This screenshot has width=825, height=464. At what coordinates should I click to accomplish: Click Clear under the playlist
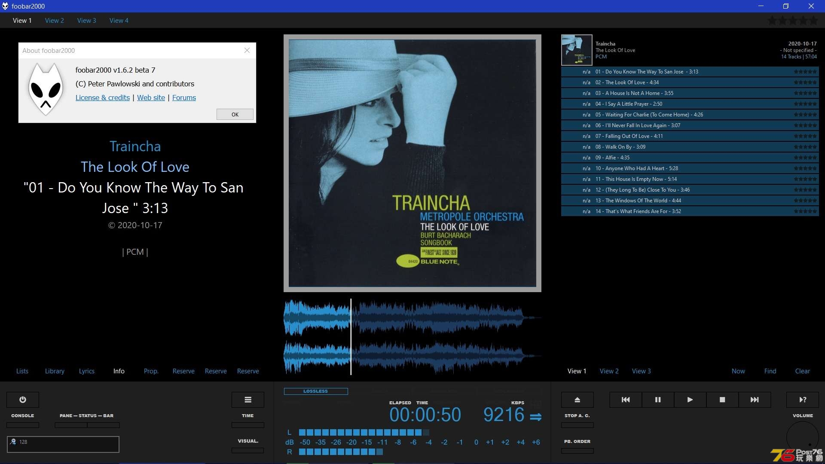(x=803, y=371)
